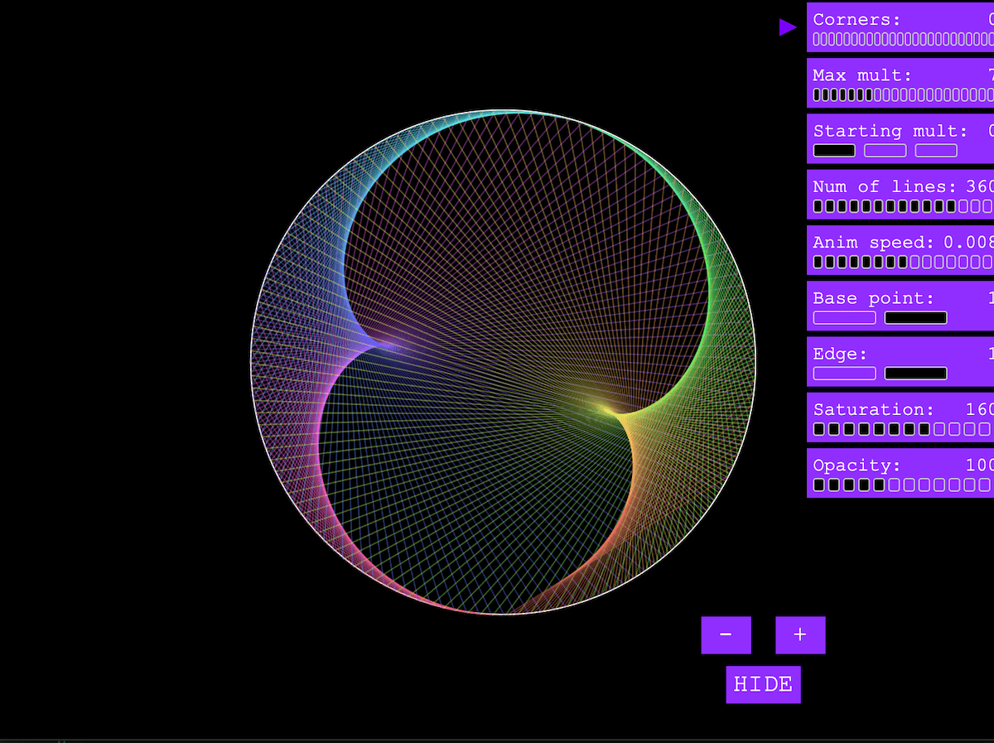Image resolution: width=994 pixels, height=743 pixels.
Task: Click an empty Max mult segment to increase it
Action: click(x=880, y=95)
